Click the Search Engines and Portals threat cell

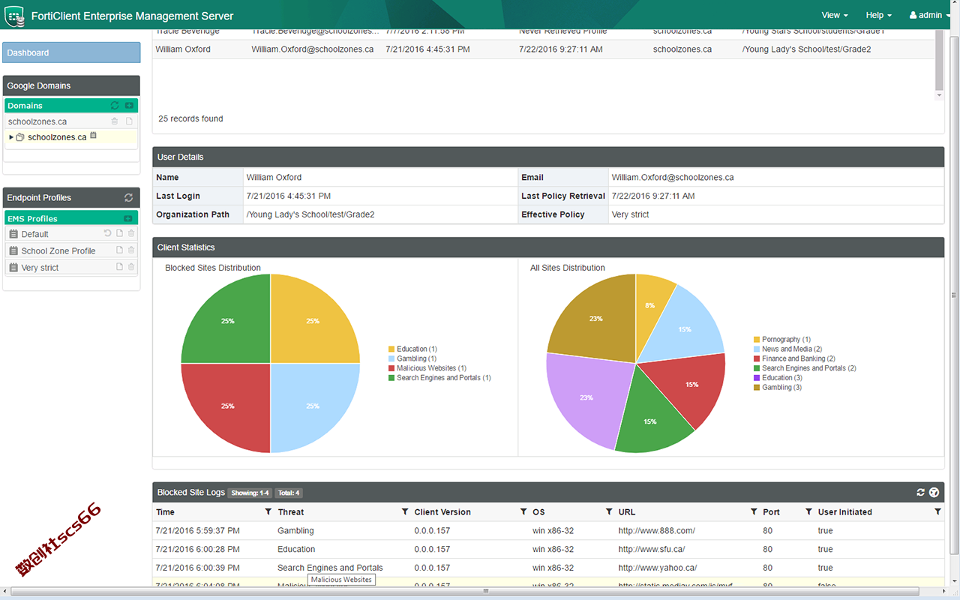click(330, 568)
